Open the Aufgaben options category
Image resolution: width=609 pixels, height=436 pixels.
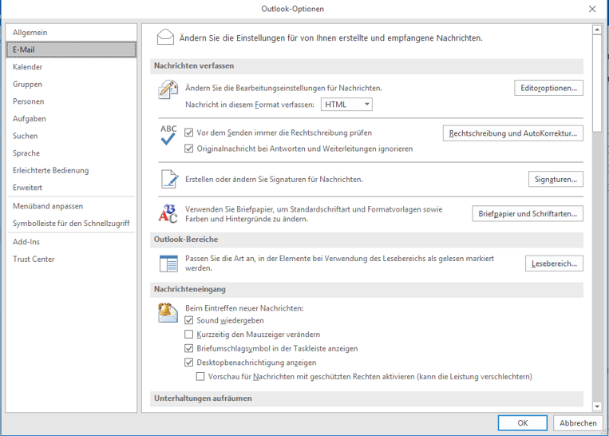coord(71,118)
